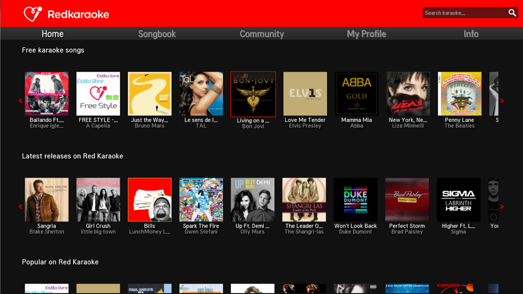Click the Perfect Storm song title

coord(407,226)
